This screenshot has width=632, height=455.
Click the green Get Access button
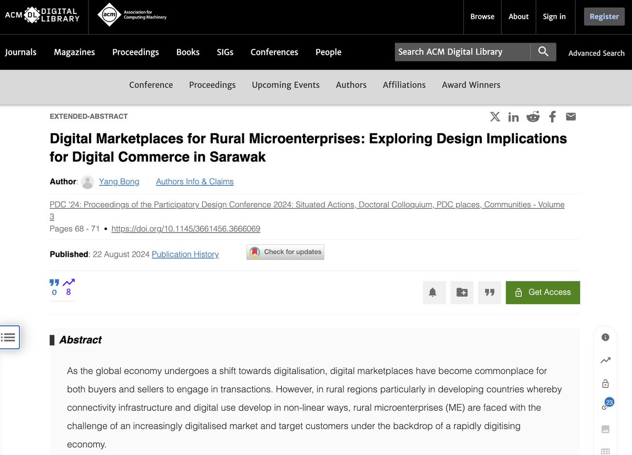point(543,292)
